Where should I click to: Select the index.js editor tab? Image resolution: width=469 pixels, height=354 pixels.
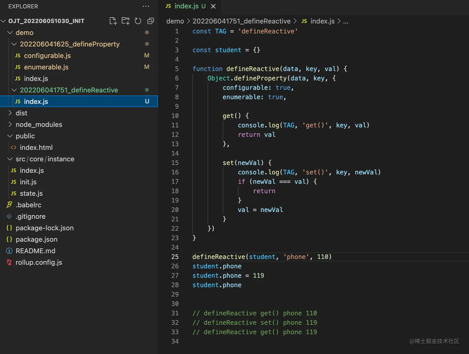(190, 6)
